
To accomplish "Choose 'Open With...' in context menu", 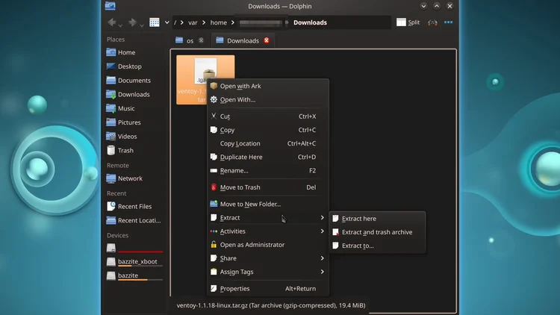I will (x=268, y=99).
